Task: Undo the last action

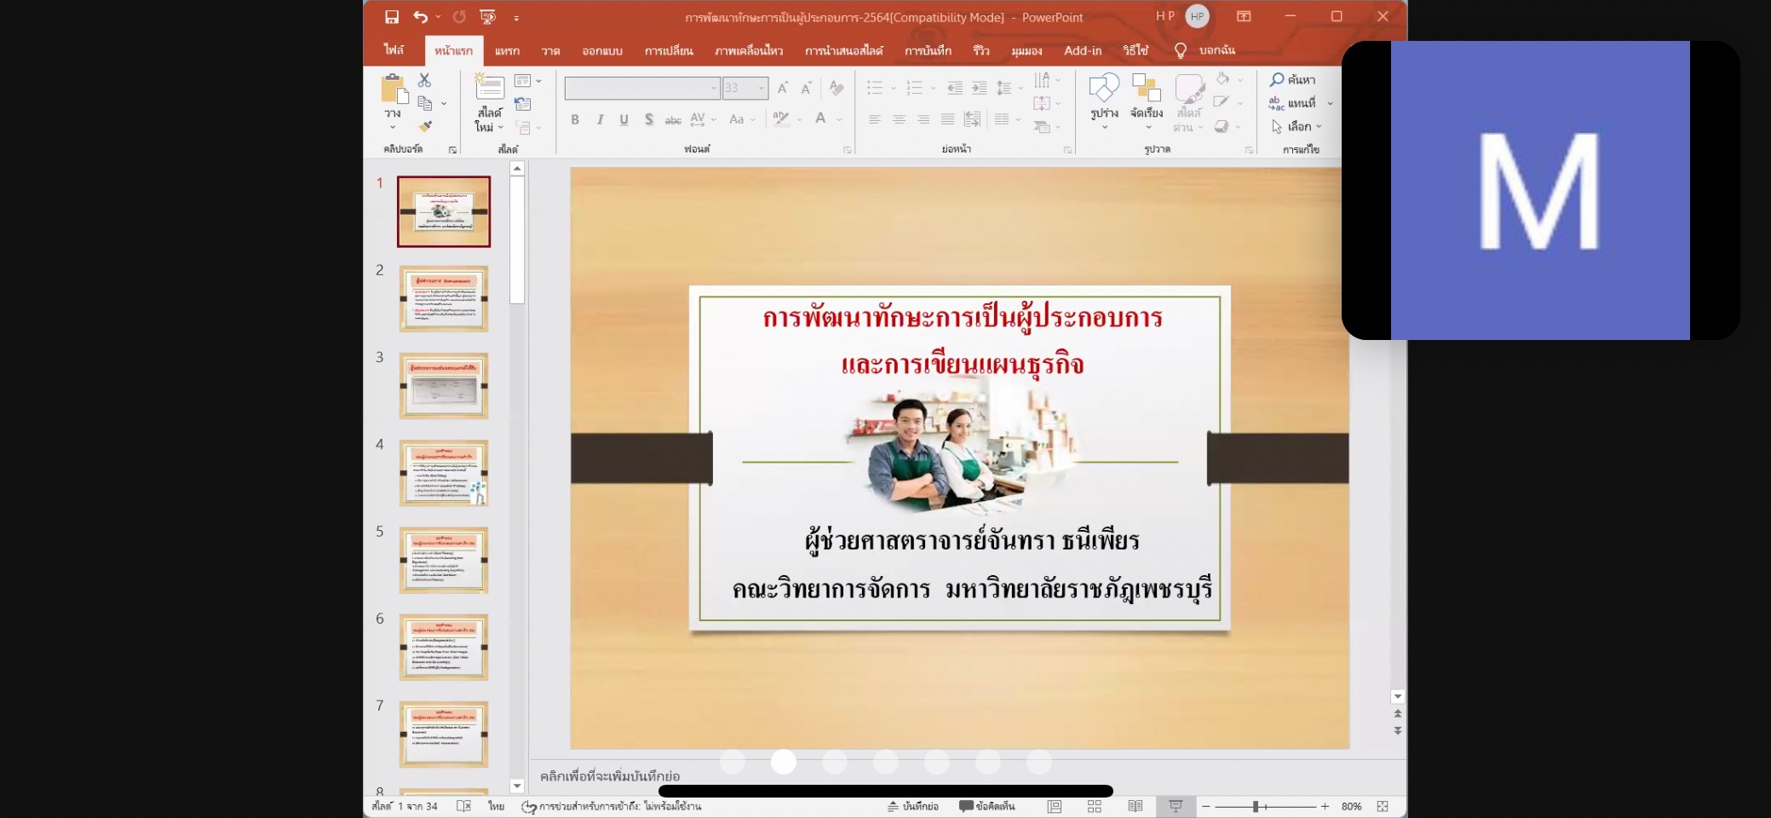Action: click(x=420, y=17)
